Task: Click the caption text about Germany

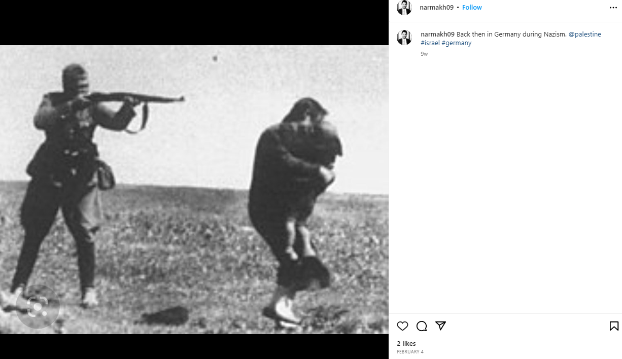Action: click(x=511, y=34)
